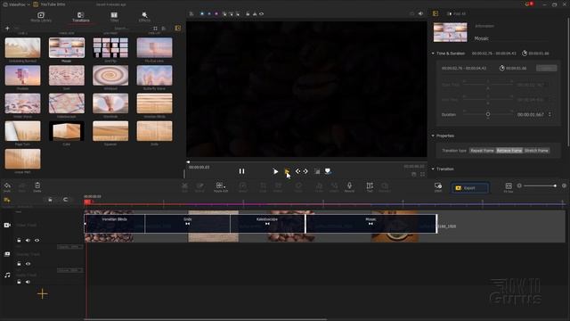Image resolution: width=570 pixels, height=321 pixels.
Task: Open the Media Library tab
Action: tap(41, 17)
